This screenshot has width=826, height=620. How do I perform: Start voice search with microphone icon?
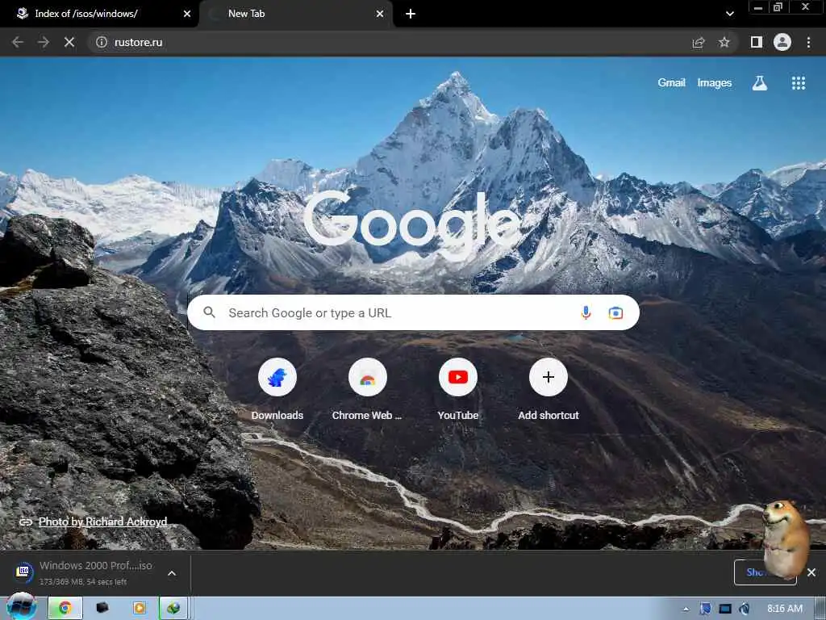586,312
